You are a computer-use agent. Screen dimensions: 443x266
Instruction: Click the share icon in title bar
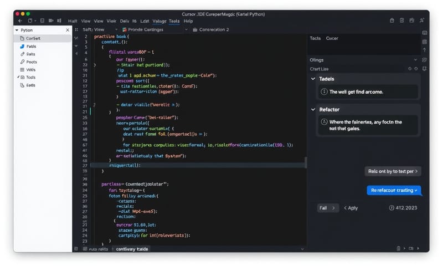(392, 21)
